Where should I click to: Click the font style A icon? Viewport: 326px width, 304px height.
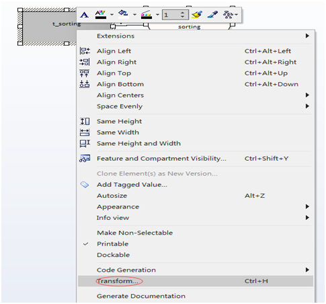coord(85,15)
